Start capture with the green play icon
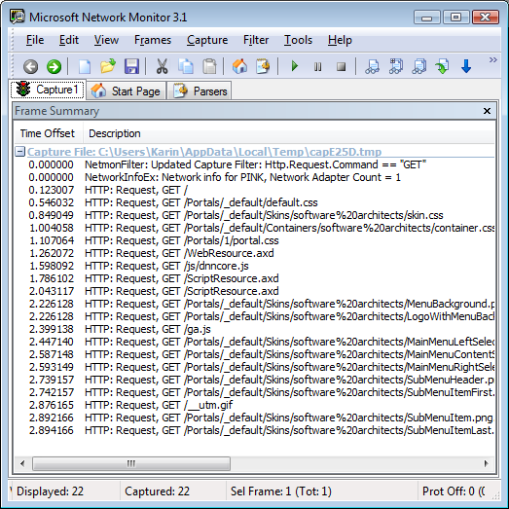509x509 pixels. [295, 66]
